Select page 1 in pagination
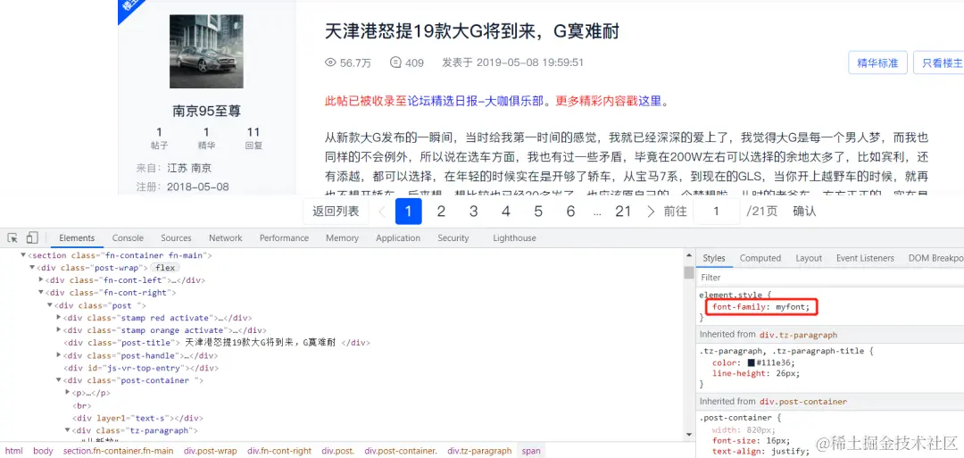This screenshot has height=458, width=964. [409, 212]
